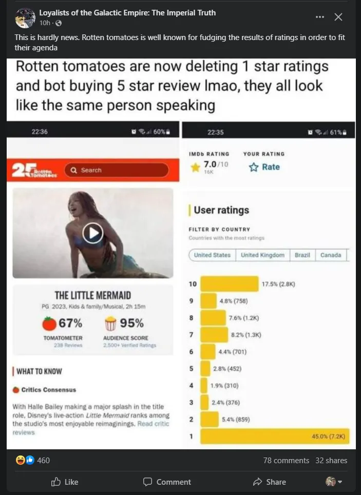Screen dimensions: 361x495
Task: Click the Comment button
Action: (x=167, y=482)
